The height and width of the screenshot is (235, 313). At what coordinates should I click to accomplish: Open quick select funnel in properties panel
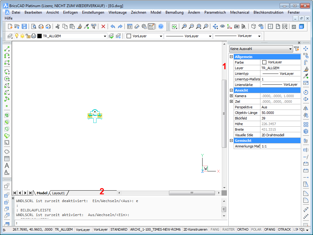coord(297,49)
